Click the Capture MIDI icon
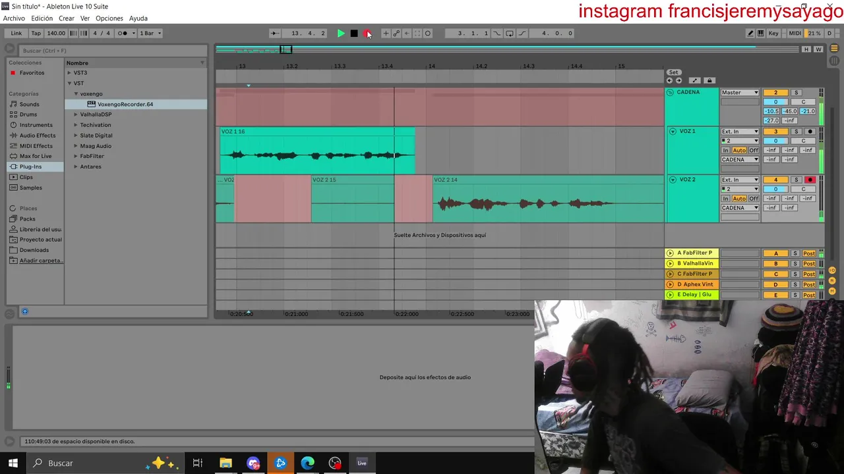Screen dimensions: 844x474 417,33
